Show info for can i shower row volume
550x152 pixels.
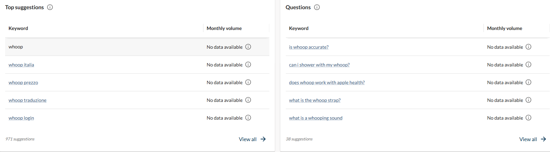[528, 64]
